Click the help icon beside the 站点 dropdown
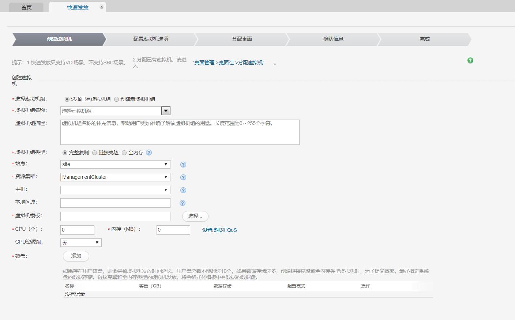This screenshot has width=515, height=320. [183, 164]
